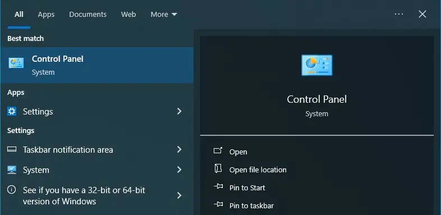Choose Open file location
Viewport: 441px width, 215px height.
click(x=258, y=170)
